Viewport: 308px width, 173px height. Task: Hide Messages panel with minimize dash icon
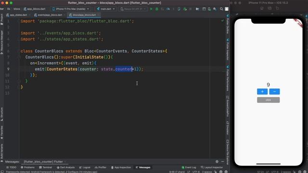click(222, 161)
